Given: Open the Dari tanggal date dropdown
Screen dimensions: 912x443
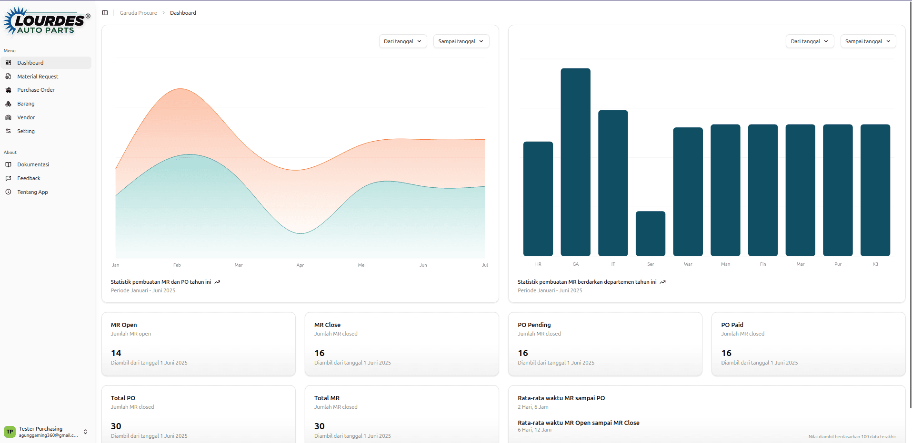Looking at the screenshot, I should click(x=402, y=41).
